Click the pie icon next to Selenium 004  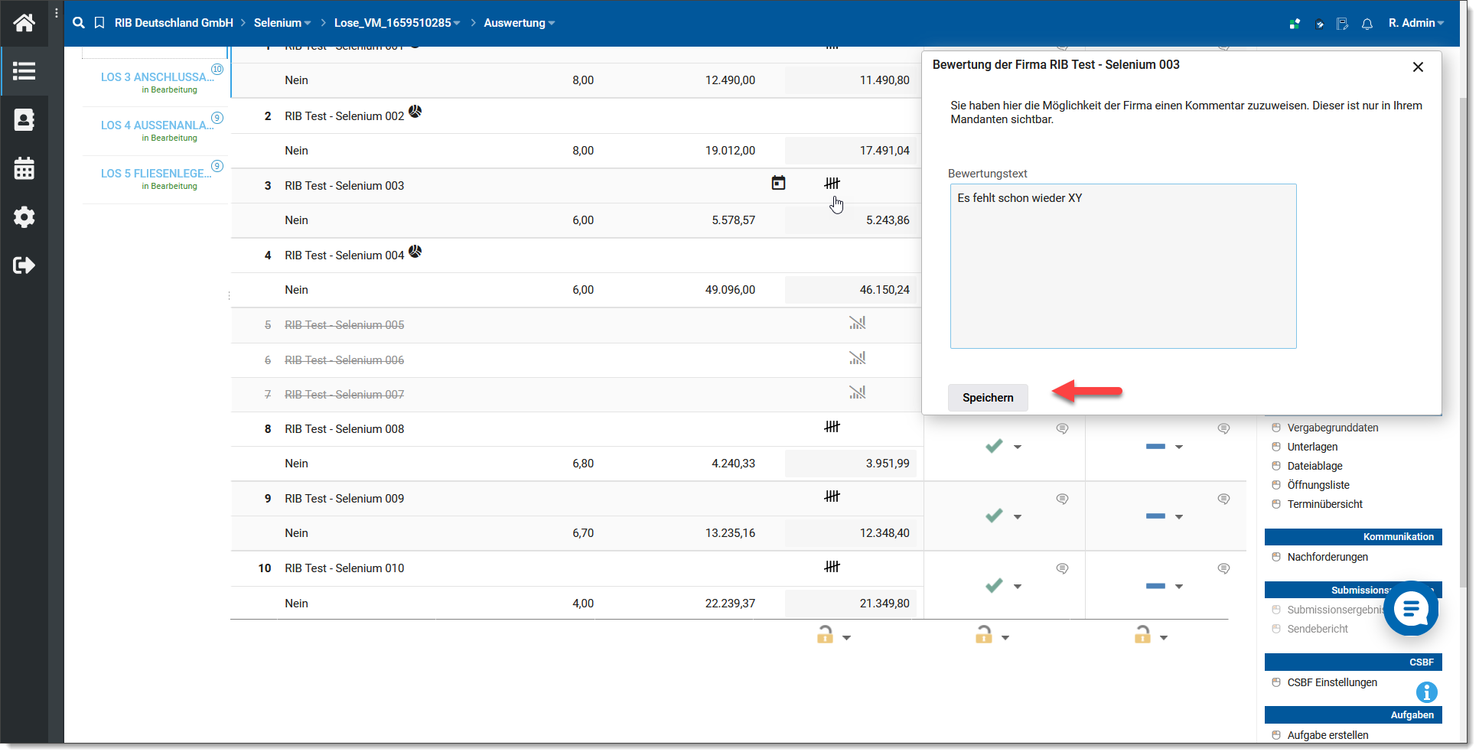point(415,251)
